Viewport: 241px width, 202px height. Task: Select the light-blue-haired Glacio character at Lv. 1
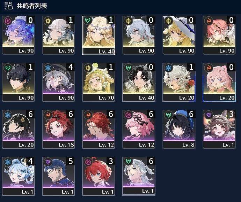point(18,176)
